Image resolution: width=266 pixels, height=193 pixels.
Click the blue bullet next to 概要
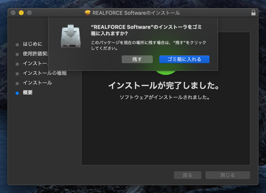coord(17,93)
